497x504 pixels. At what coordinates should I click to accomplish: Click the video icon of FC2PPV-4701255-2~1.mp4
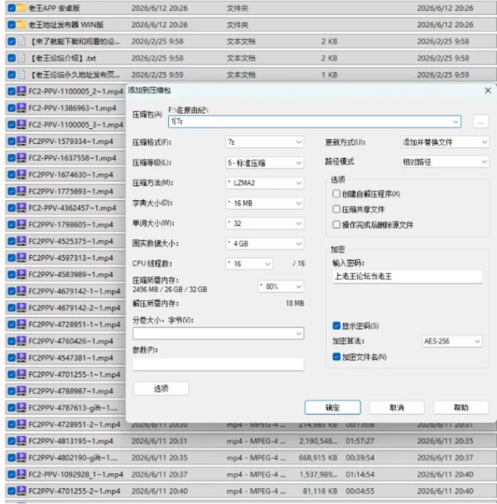[x=21, y=491]
